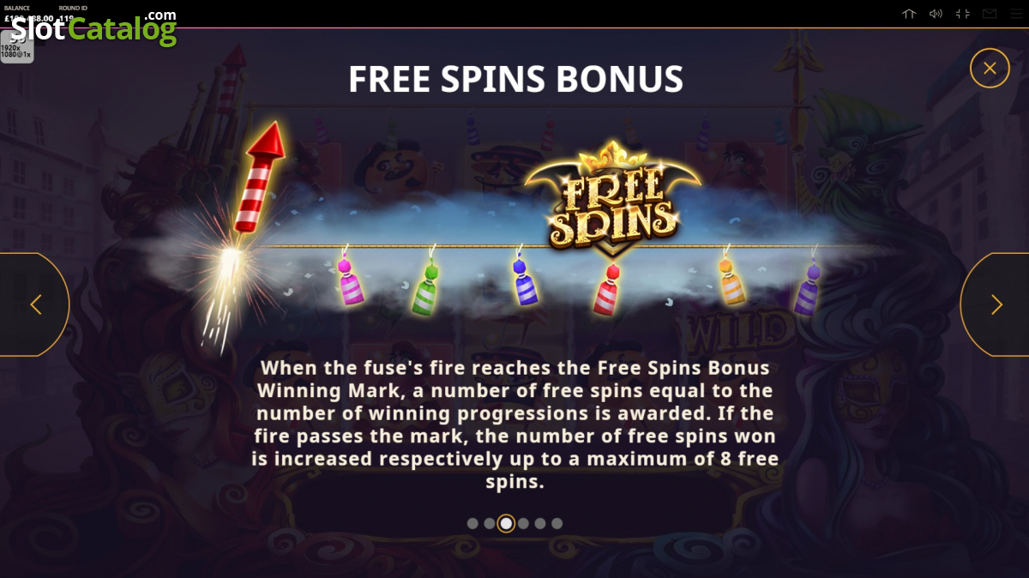The height and width of the screenshot is (578, 1029).
Task: Jump to the fifth page dot
Action: pyautogui.click(x=540, y=523)
